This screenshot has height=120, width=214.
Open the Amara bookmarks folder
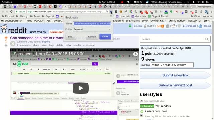[35, 16]
